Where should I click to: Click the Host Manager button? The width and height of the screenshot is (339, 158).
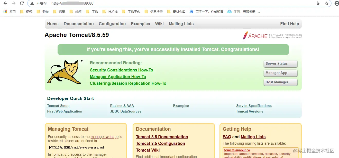[280, 82]
